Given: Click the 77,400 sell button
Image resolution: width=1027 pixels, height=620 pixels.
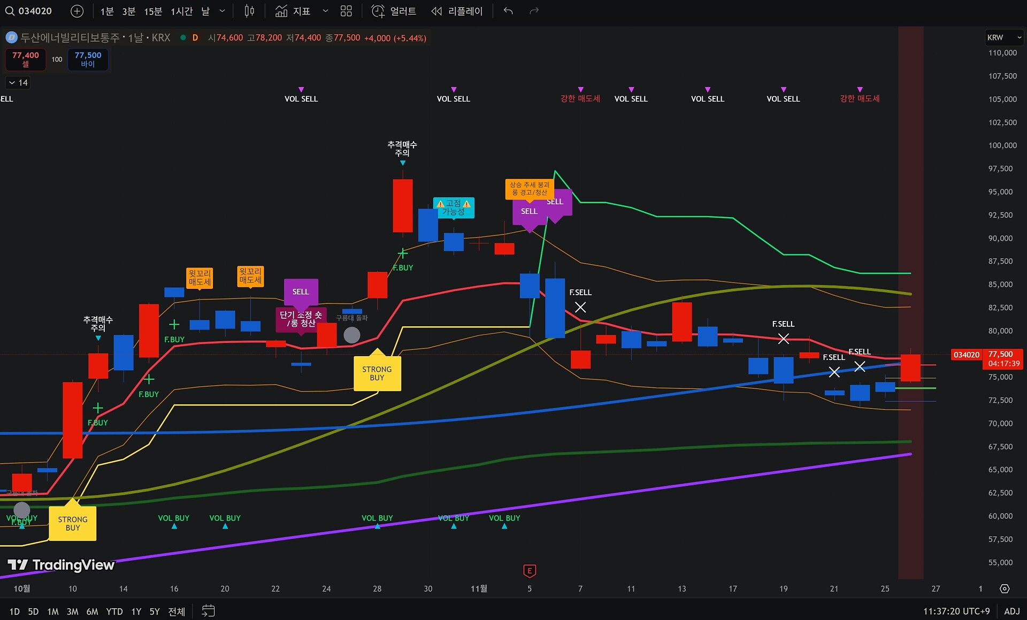Looking at the screenshot, I should (x=26, y=59).
